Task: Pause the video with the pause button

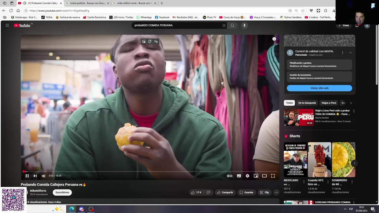Action: pyautogui.click(x=27, y=176)
